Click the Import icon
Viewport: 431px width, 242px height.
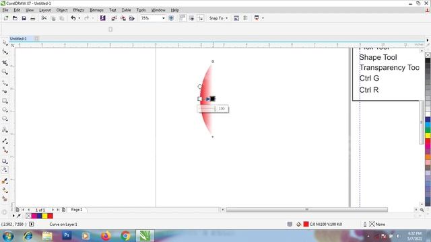coord(114,18)
